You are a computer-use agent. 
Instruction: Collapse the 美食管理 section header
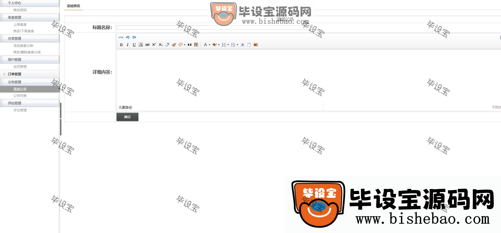click(x=30, y=18)
